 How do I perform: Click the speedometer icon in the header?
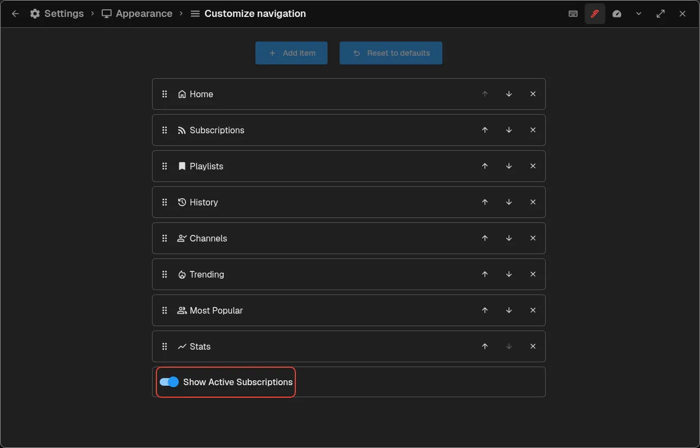pyautogui.click(x=617, y=14)
